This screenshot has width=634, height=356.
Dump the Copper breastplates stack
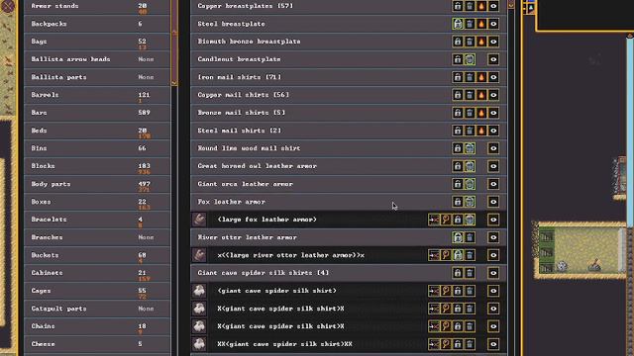pos(470,6)
